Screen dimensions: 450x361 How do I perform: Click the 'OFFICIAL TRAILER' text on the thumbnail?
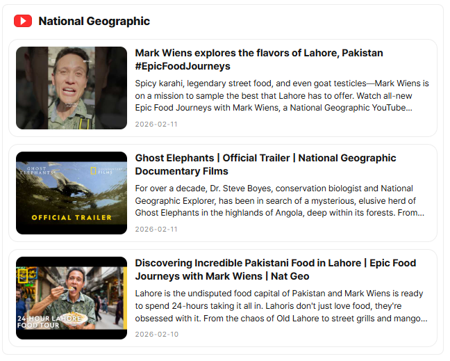click(72, 217)
